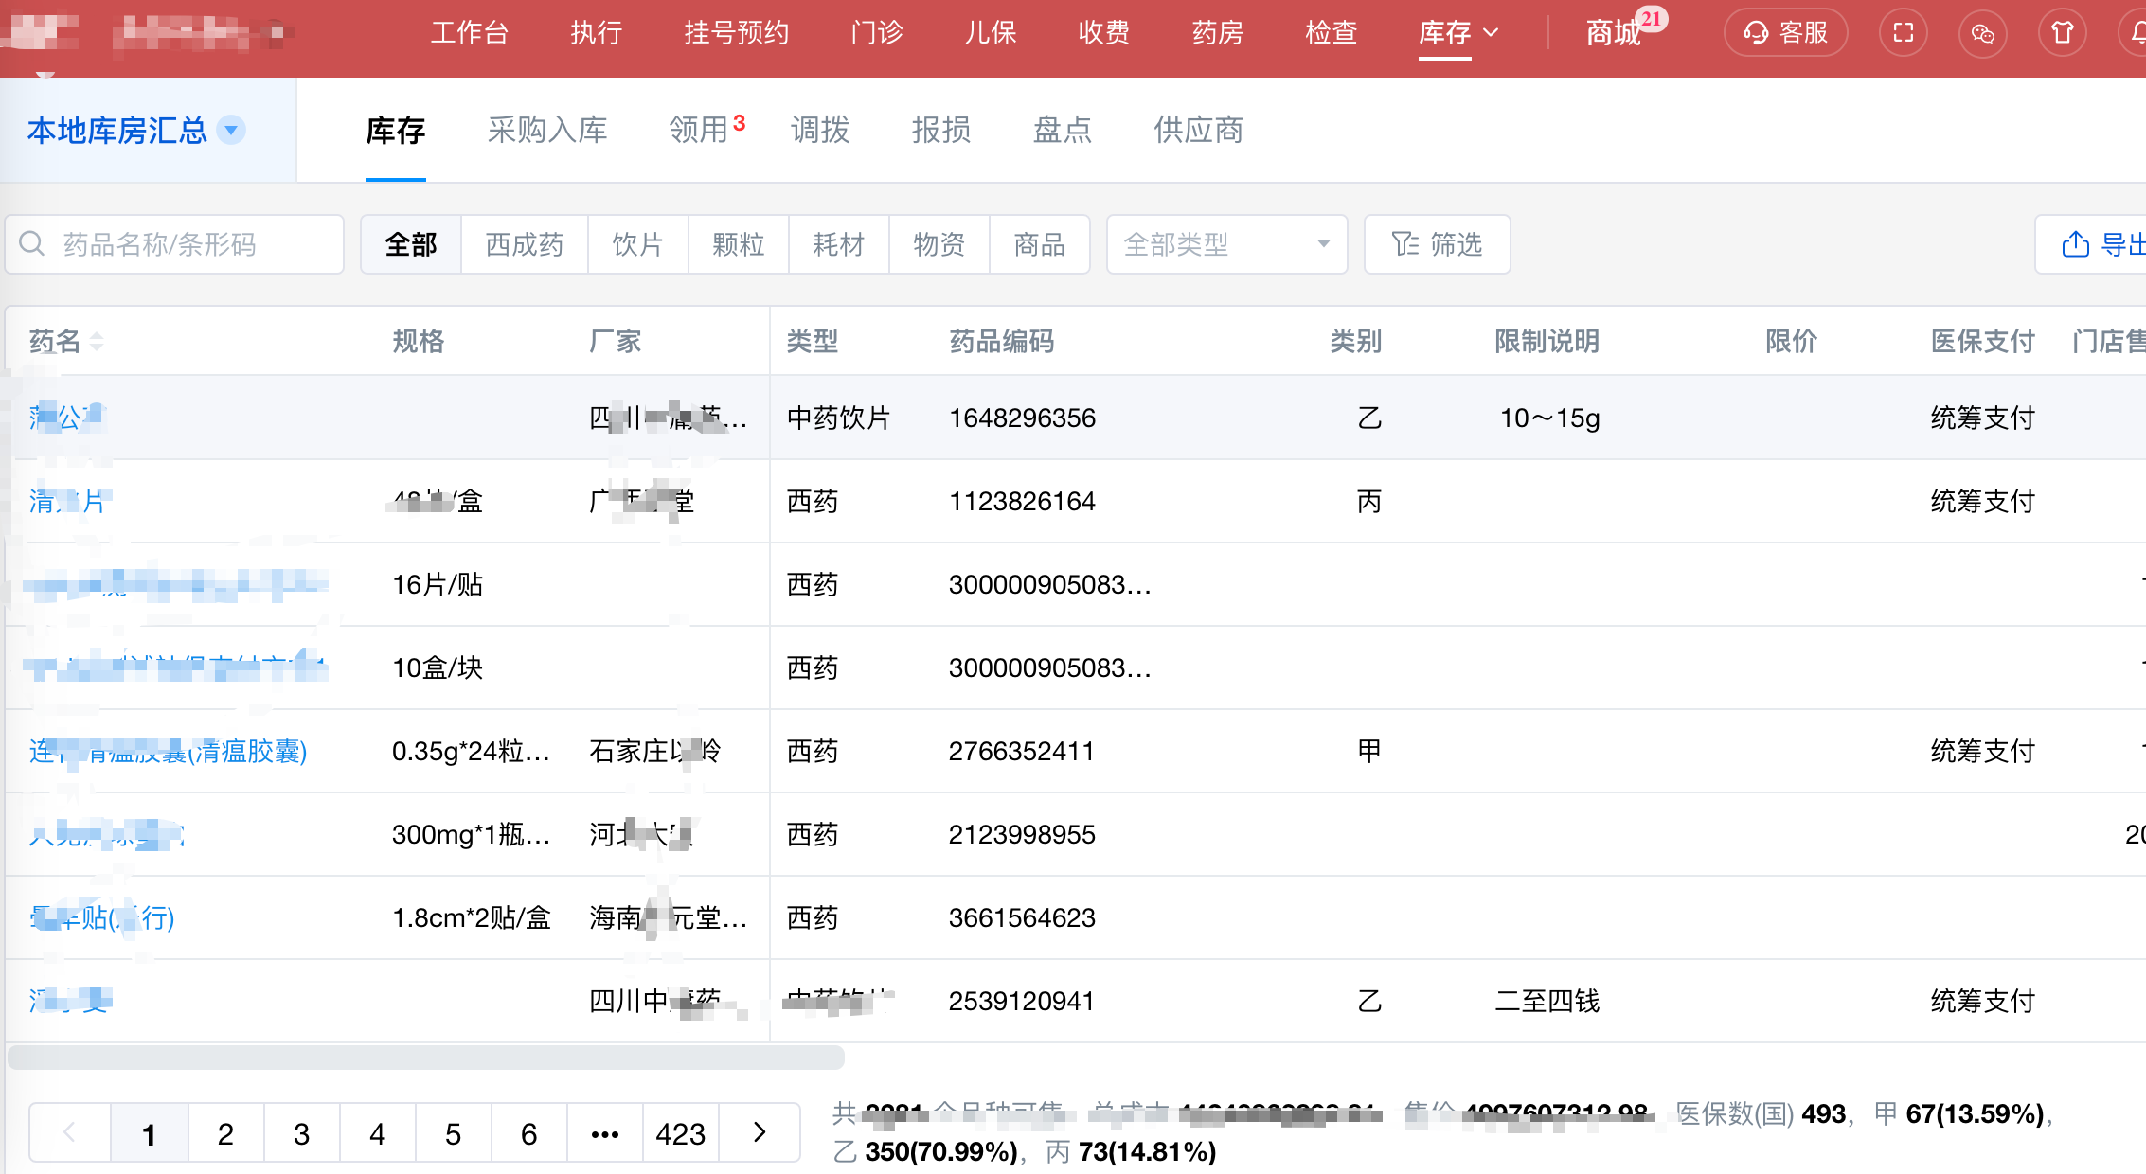The width and height of the screenshot is (2146, 1174).
Task: Open the 全部类型 dropdown
Action: pyautogui.click(x=1226, y=244)
